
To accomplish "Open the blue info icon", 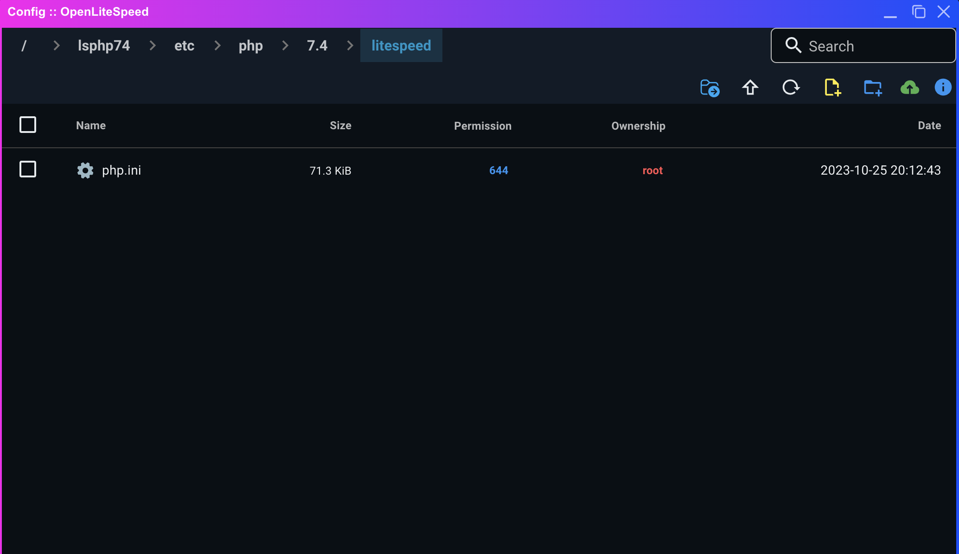I will 942,88.
